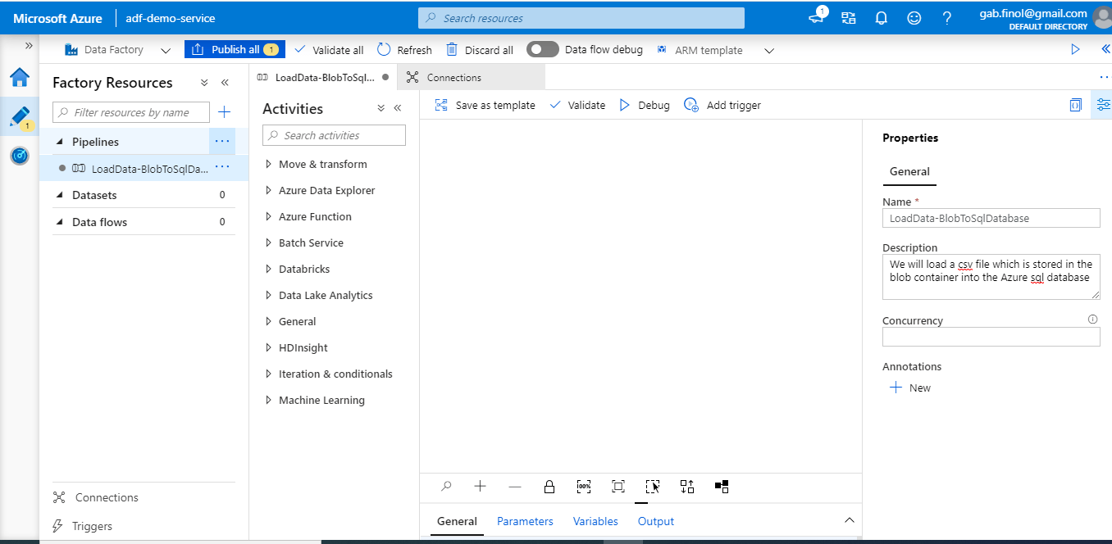
Task: Collapse the bottom configuration panel chevron
Action: 850,520
